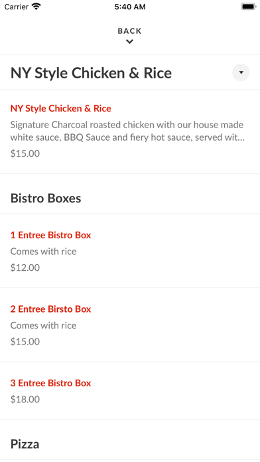
Task: Tap the Carrier label in status bar
Action: [x=16, y=7]
